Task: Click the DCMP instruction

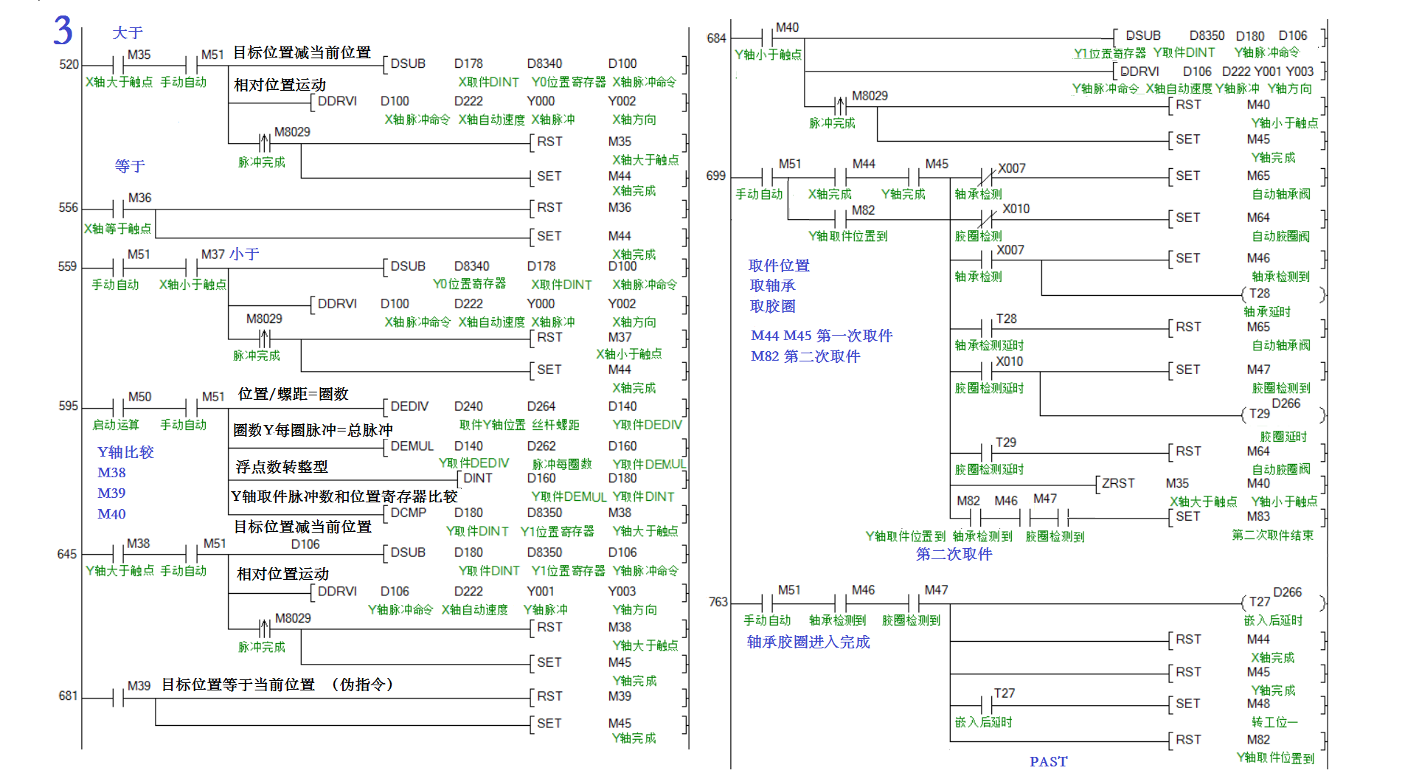Action: [x=409, y=513]
